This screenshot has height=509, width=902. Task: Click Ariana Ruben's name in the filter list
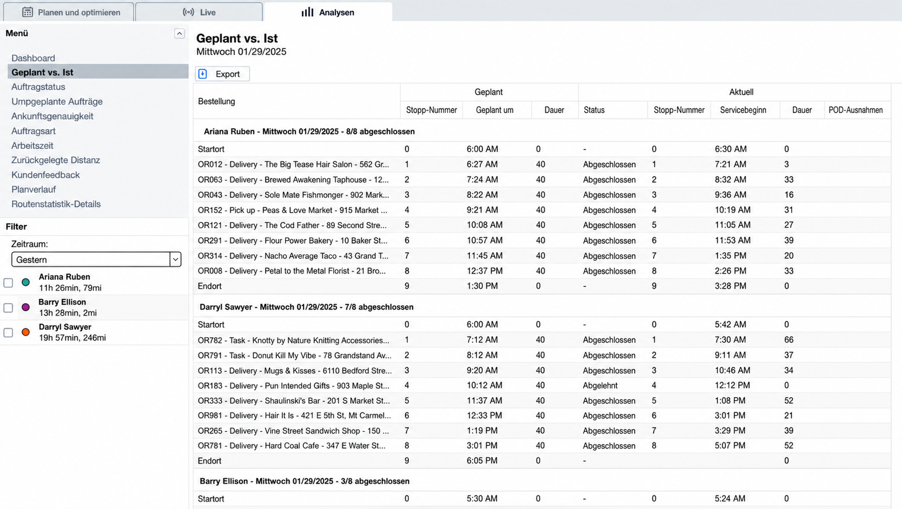click(x=64, y=277)
